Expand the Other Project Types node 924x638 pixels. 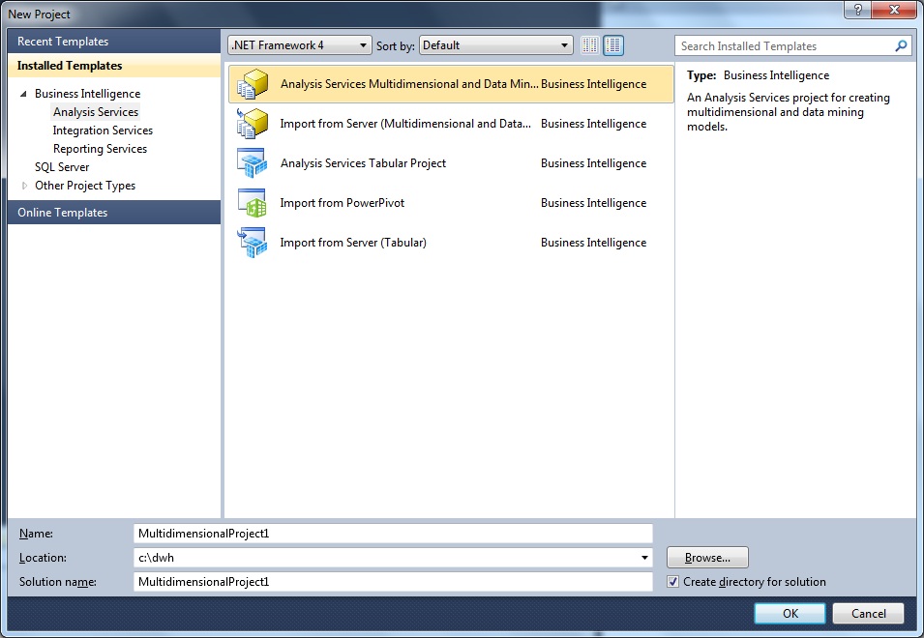point(24,186)
